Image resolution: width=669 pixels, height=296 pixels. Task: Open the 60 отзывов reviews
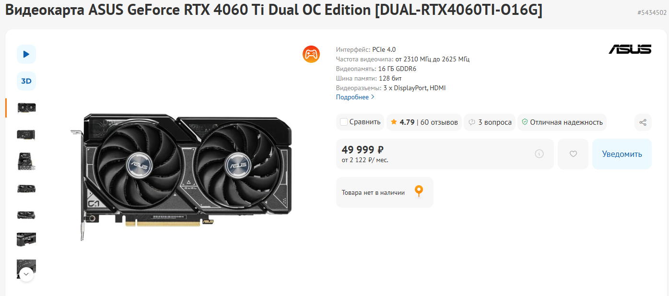439,122
